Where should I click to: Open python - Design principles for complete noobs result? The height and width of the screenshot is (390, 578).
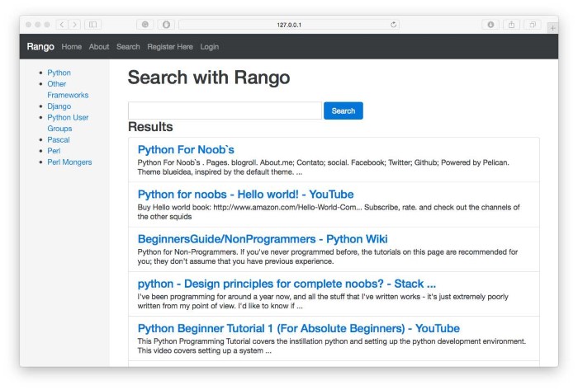pos(287,284)
